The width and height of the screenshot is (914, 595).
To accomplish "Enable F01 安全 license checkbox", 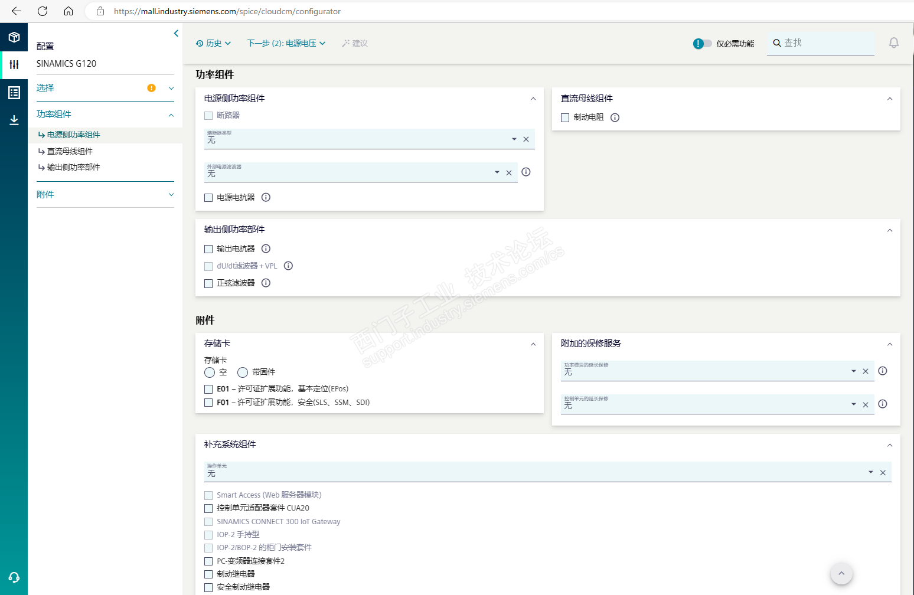I will 208,403.
